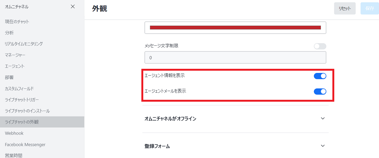
Task: Select カスタムフィールド in the sidebar
Action: 19,88
